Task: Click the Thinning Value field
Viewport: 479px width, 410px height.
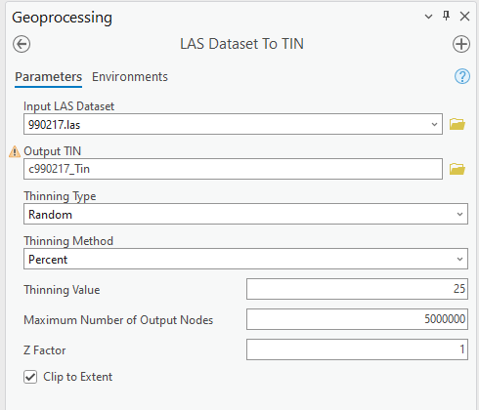Action: tap(357, 289)
